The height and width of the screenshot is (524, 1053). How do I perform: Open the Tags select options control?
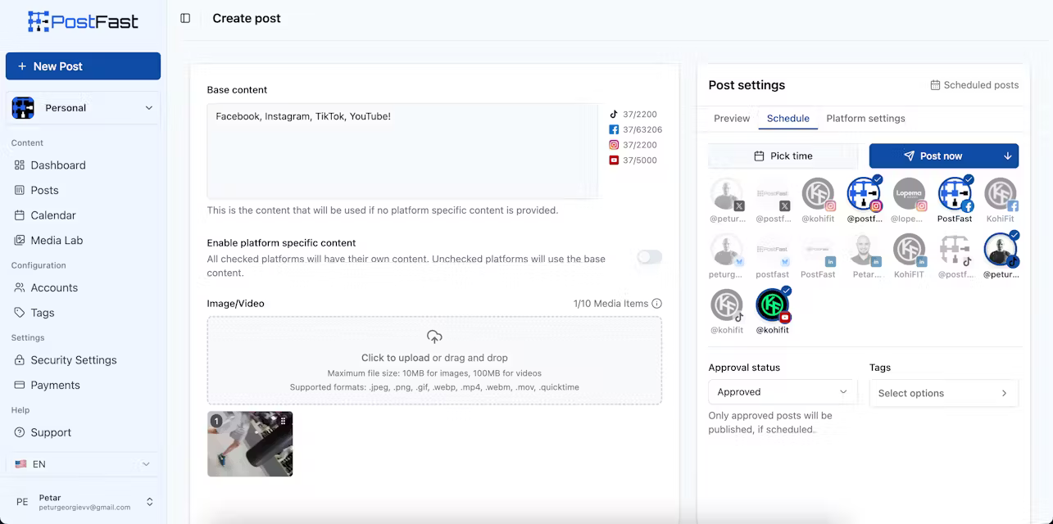(x=943, y=393)
